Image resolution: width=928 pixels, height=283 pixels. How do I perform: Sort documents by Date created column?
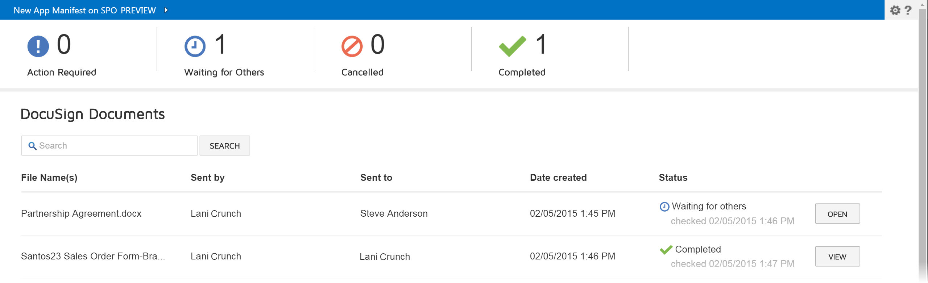coord(558,177)
